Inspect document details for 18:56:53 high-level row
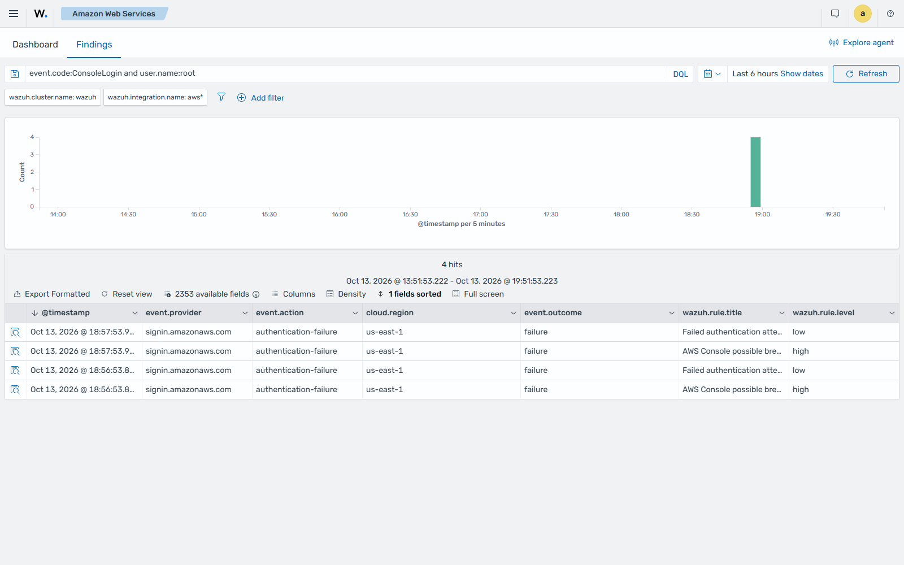The width and height of the screenshot is (904, 565). [15, 390]
